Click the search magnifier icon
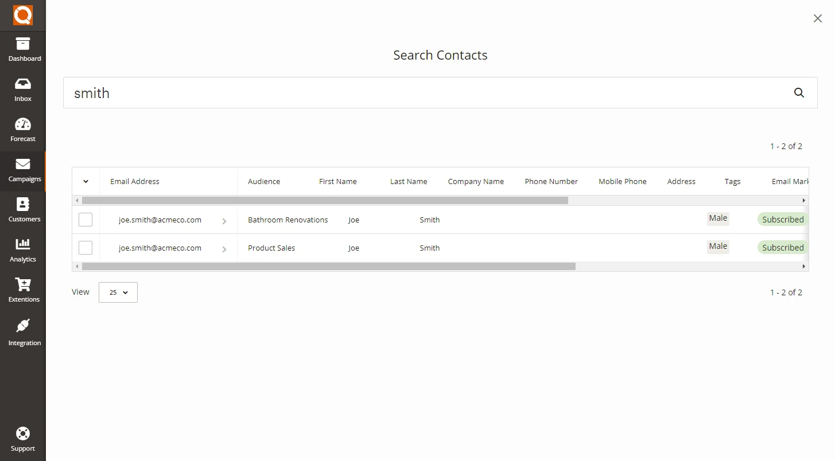The image size is (835, 461). pos(799,93)
